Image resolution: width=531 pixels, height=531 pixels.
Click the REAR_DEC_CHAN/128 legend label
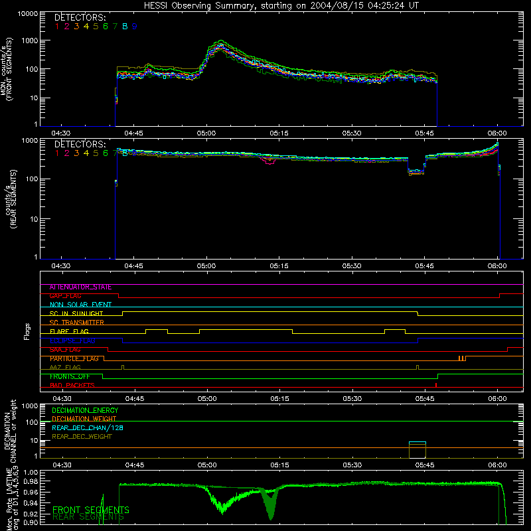point(88,428)
